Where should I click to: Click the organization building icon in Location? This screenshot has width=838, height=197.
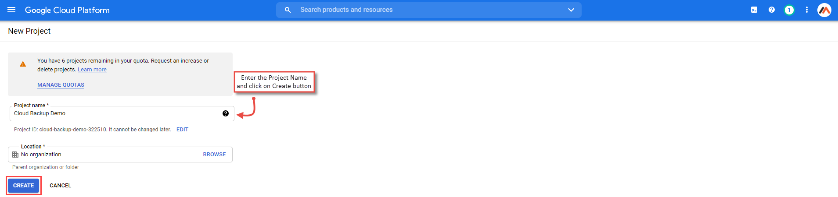click(15, 155)
